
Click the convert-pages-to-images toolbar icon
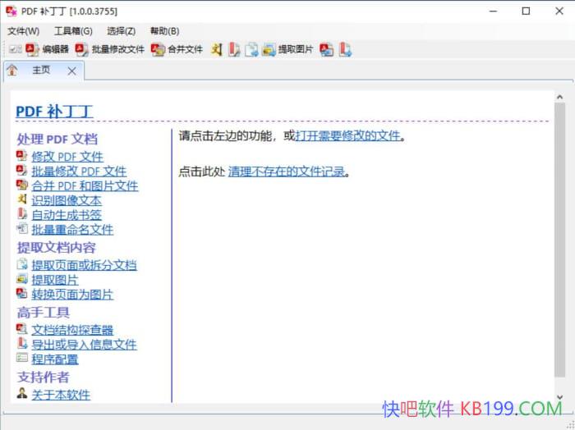coord(327,49)
